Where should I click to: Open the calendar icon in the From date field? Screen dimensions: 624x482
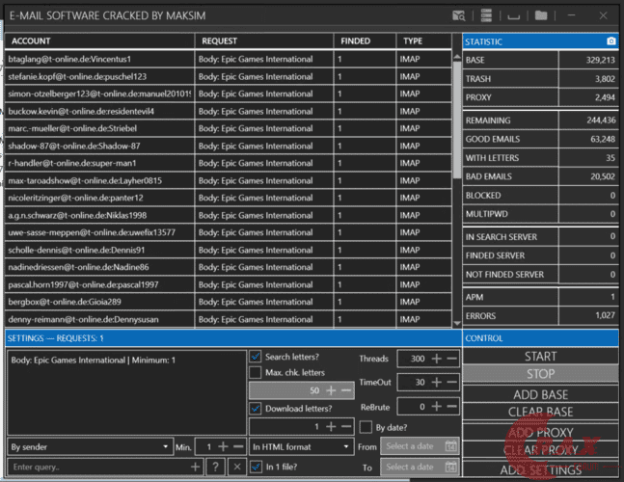(450, 446)
